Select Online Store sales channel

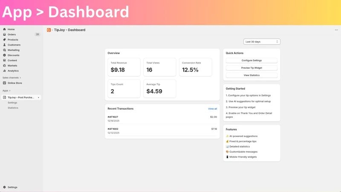pyautogui.click(x=15, y=83)
